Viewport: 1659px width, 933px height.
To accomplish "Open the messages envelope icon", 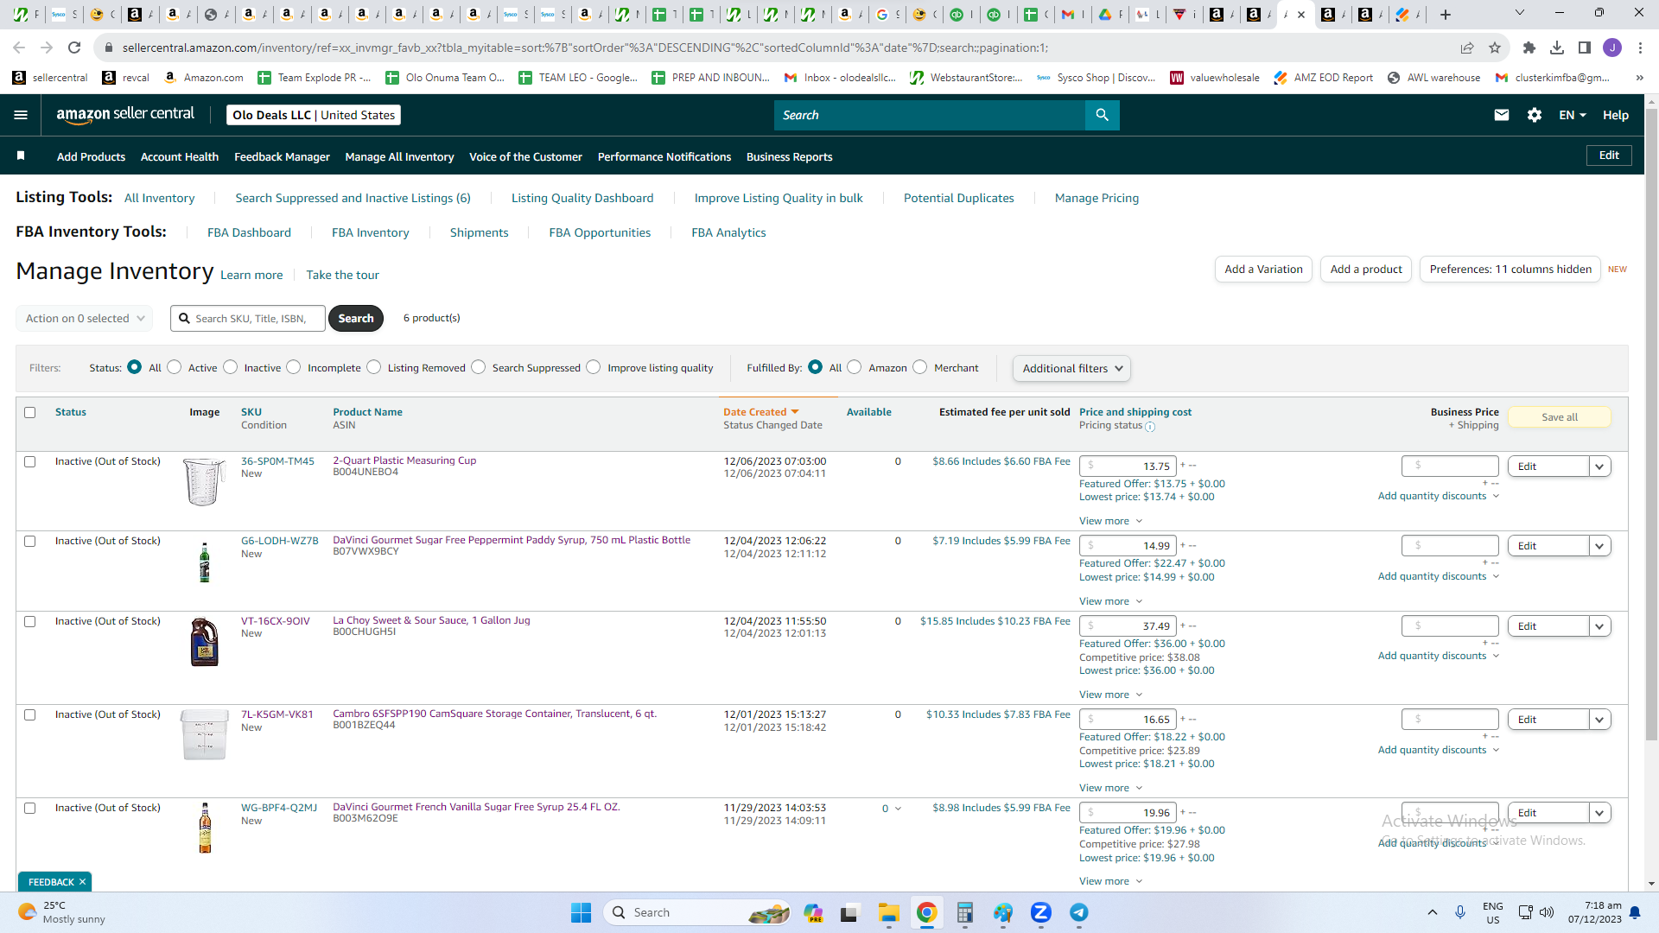I will pos(1502,115).
